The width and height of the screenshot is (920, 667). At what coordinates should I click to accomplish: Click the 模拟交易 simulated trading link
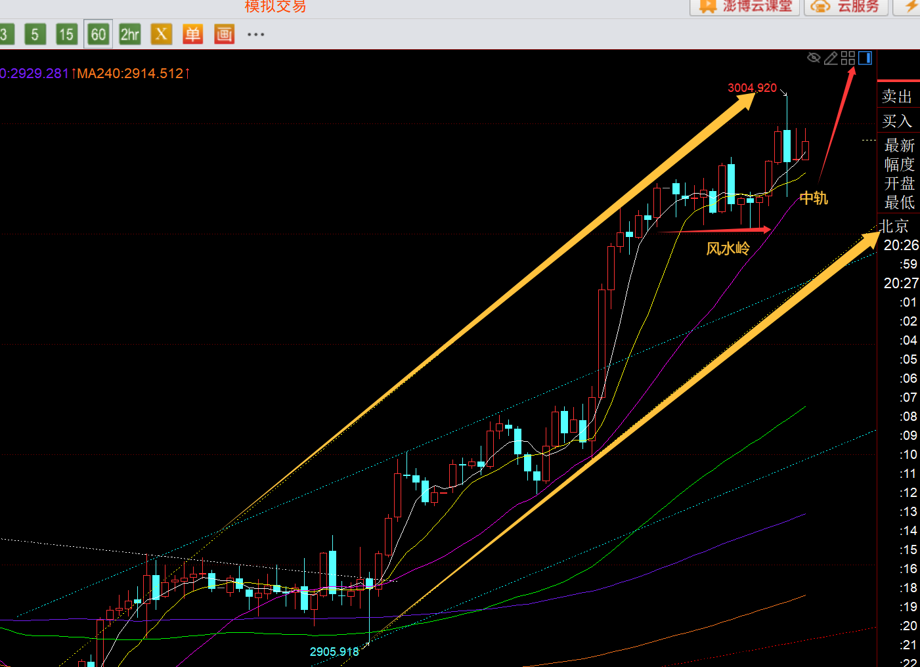tap(275, 7)
